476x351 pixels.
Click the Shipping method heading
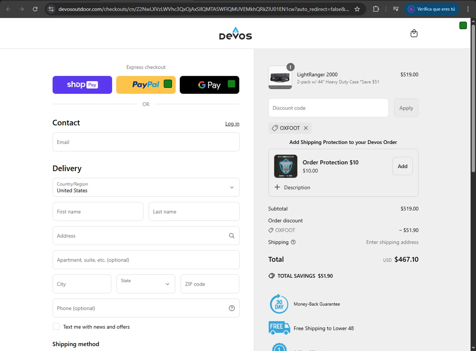76,344
